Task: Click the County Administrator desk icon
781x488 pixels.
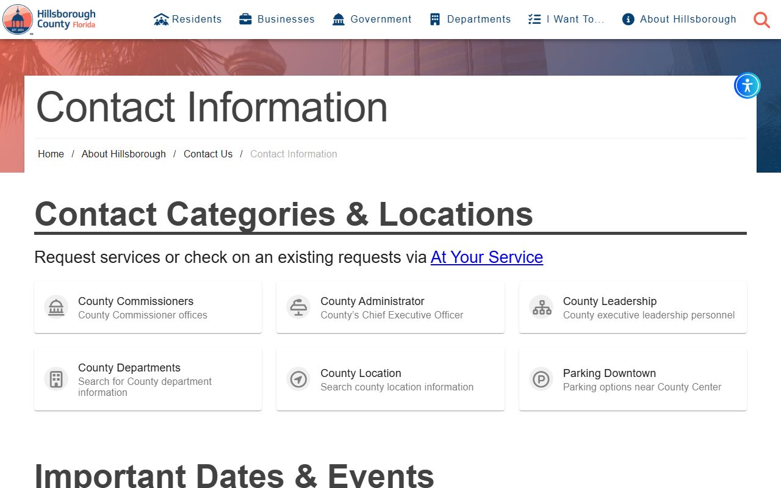Action: 298,307
